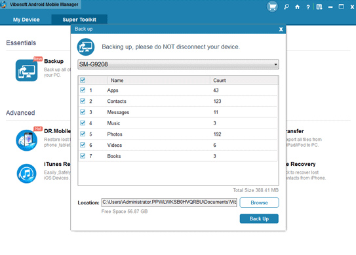
Task: Maximize the Vibosoft window
Action: (341, 7)
